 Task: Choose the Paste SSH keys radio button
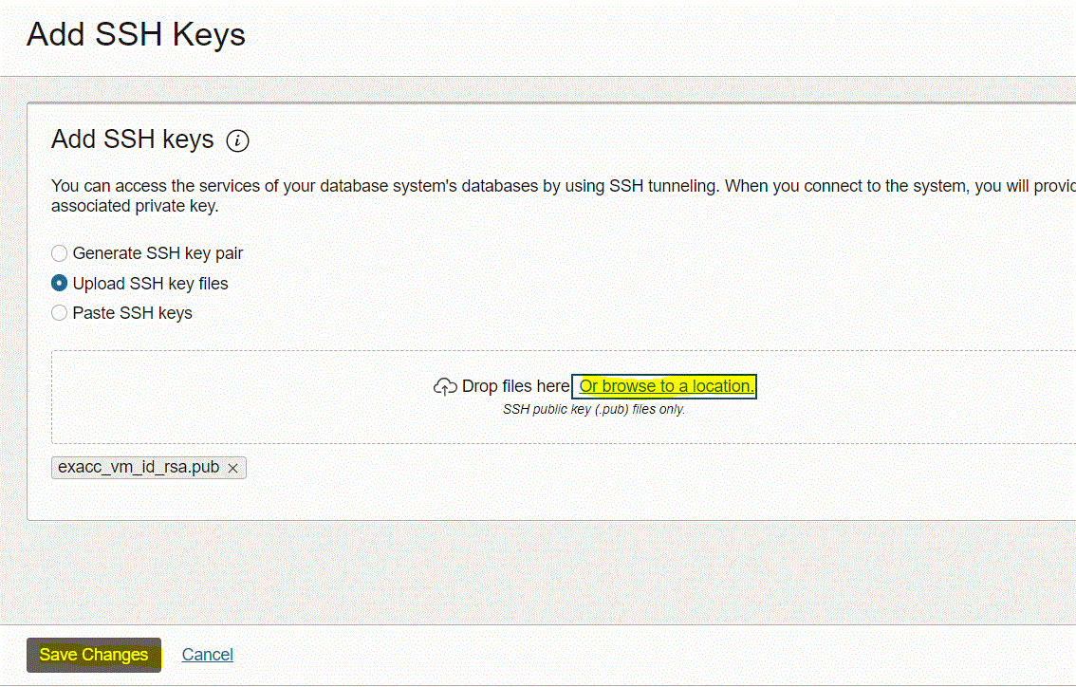coord(60,312)
